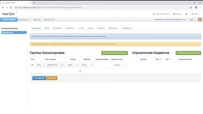Expand the Статистика dropdown menu

coord(70,28)
